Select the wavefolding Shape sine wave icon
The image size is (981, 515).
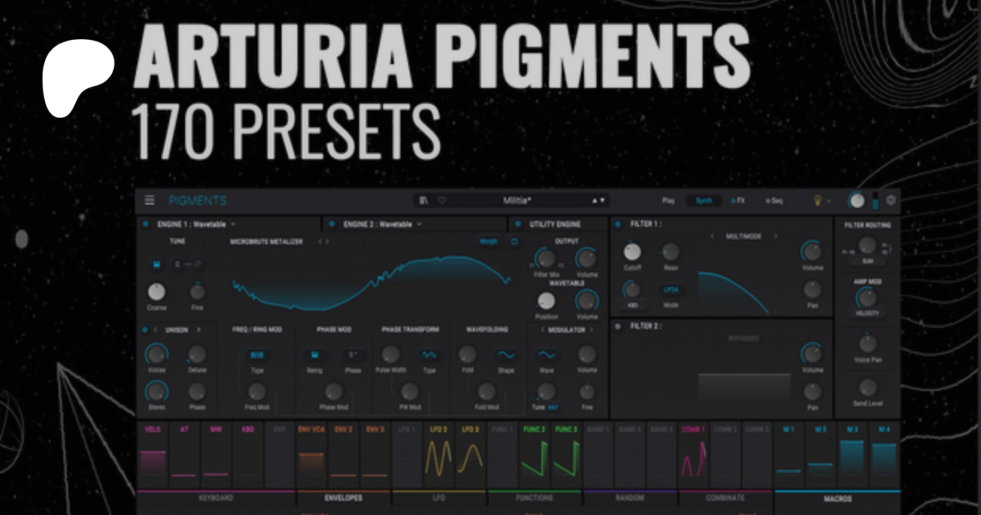click(x=506, y=355)
